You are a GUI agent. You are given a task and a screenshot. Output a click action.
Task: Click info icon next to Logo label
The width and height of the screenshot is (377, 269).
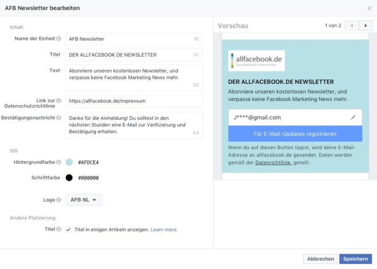point(59,200)
